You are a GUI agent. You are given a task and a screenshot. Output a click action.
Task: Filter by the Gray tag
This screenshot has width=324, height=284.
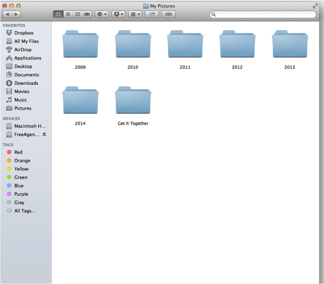26,202
